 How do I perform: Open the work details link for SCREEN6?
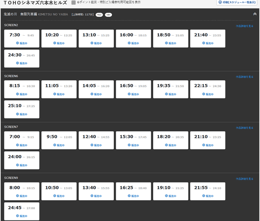click(x=244, y=77)
